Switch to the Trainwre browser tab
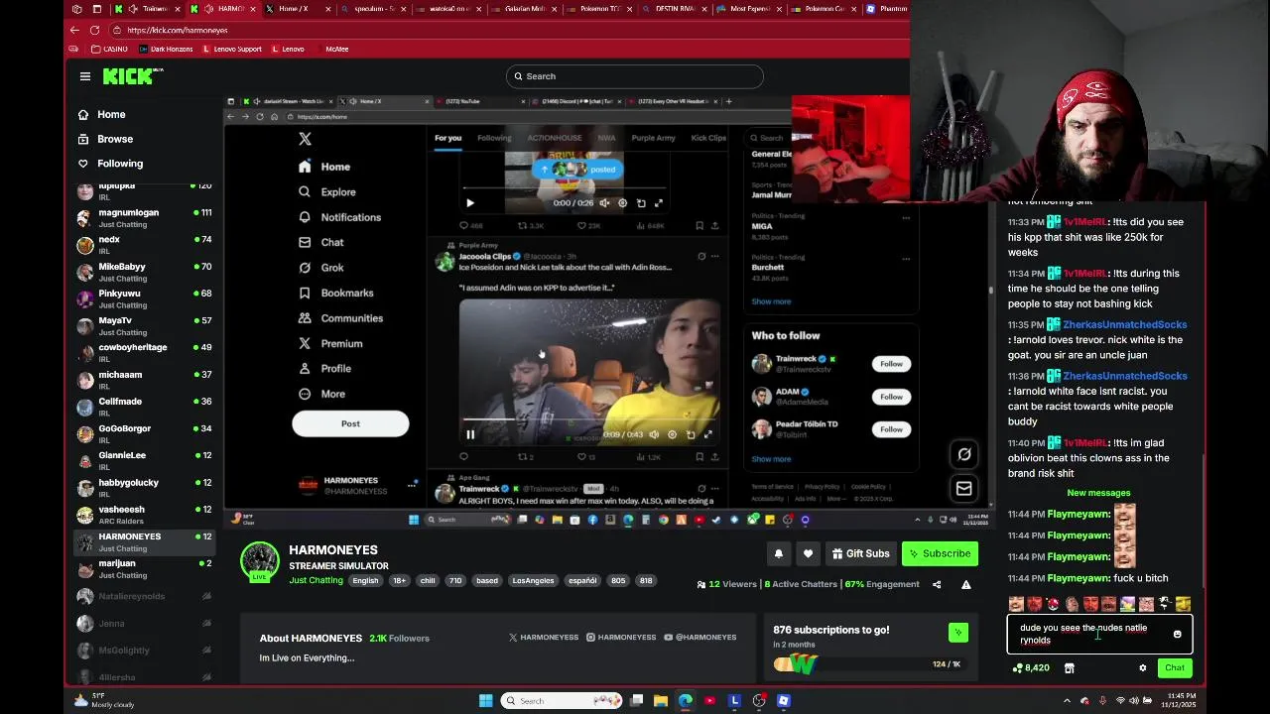The width and height of the screenshot is (1270, 714). click(149, 8)
